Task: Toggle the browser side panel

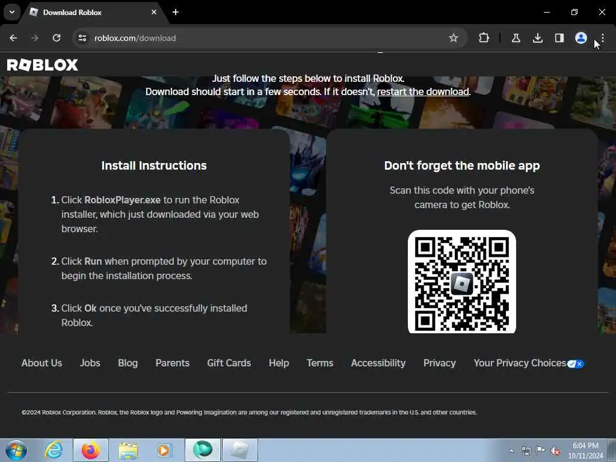Action: pyautogui.click(x=559, y=38)
